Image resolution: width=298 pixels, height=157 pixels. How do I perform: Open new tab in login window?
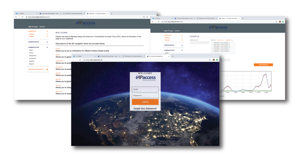click(x=173, y=56)
